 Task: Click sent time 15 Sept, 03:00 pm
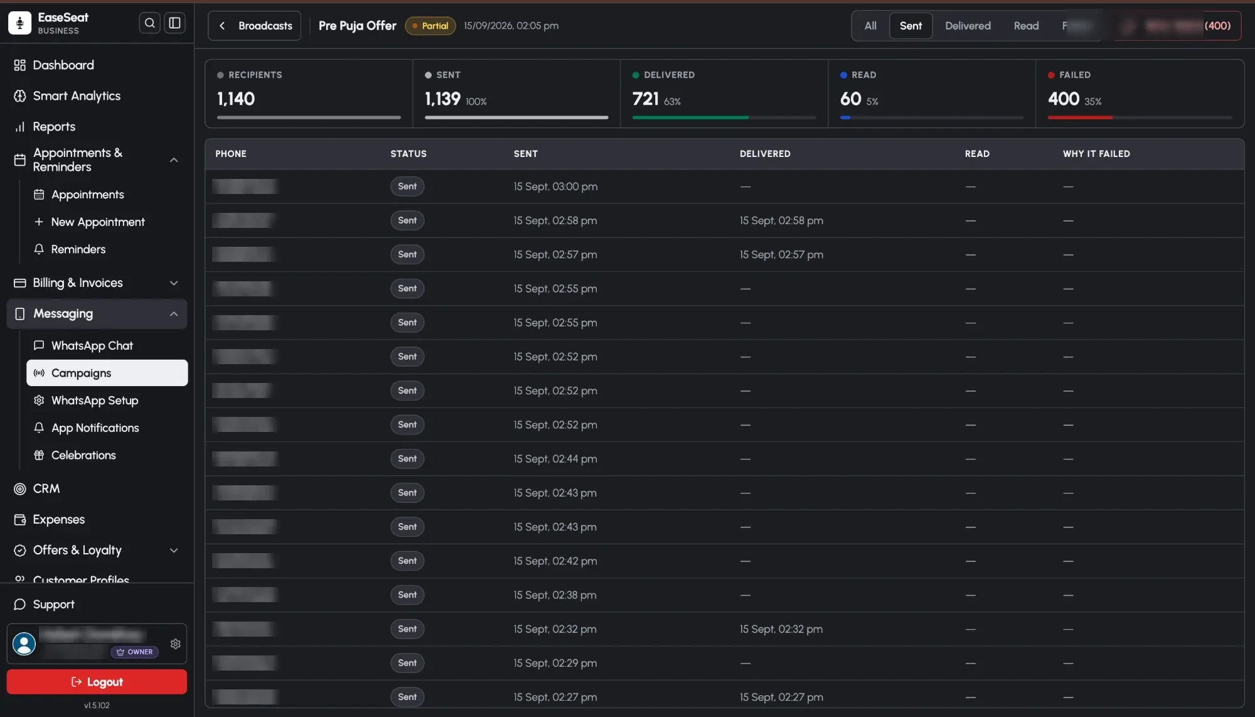pos(555,186)
